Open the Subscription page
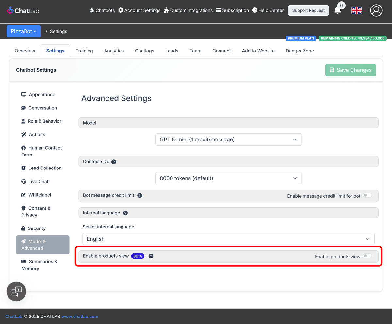 [232, 10]
